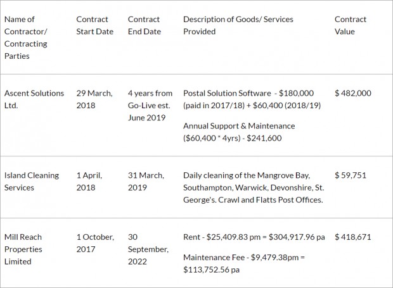Click the 'Name of Contractor/ Contracting Parties' header
Viewport: 393px width, 288px height.
coord(26,37)
